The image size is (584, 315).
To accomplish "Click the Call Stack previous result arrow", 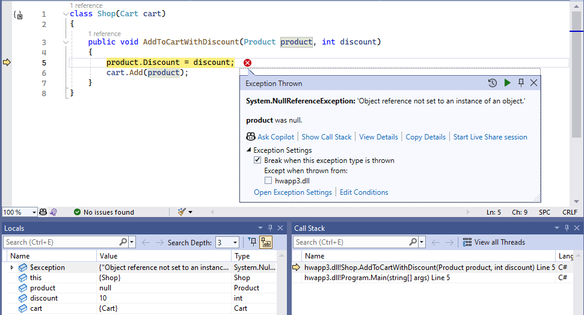I will coord(435,242).
